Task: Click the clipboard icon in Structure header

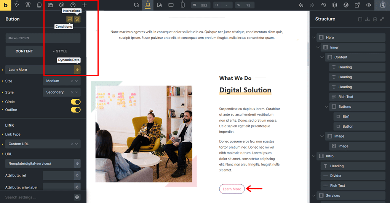Action: 360,19
